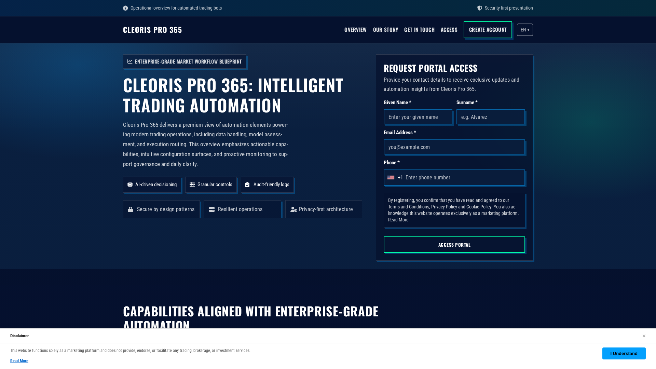Click the shield icon beside Security-first presentation
Image resolution: width=656 pixels, height=369 pixels.
click(480, 8)
